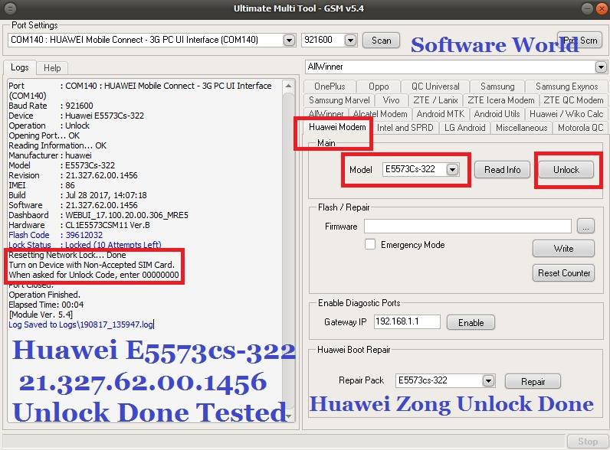Screen dimensions: 610x450
Task: Open the Oppo tab
Action: tap(379, 86)
